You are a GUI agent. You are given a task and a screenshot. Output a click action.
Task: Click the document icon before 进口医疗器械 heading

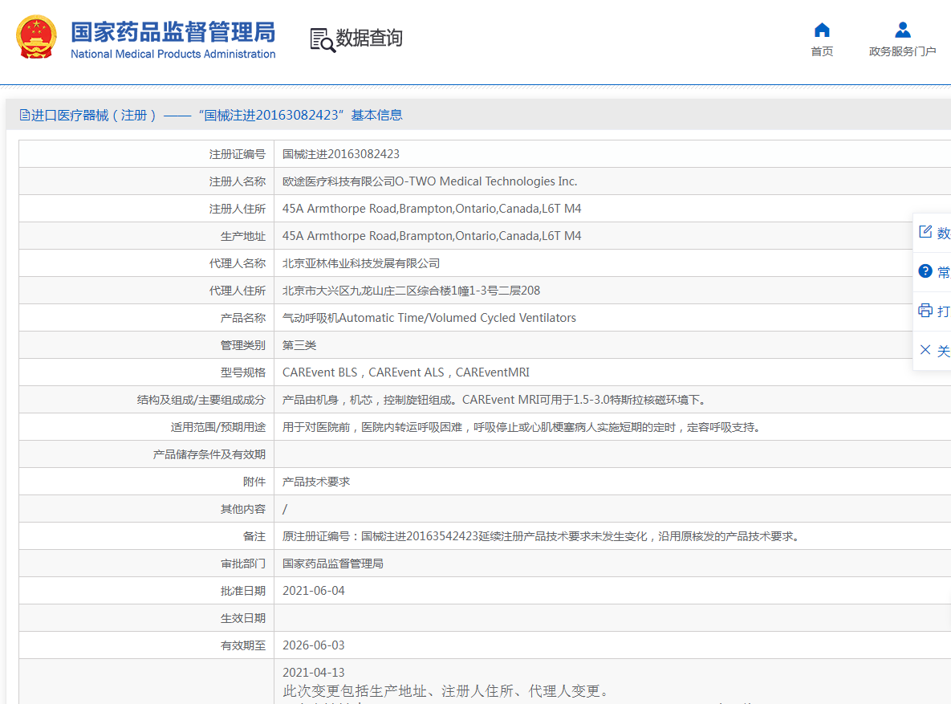coord(24,115)
